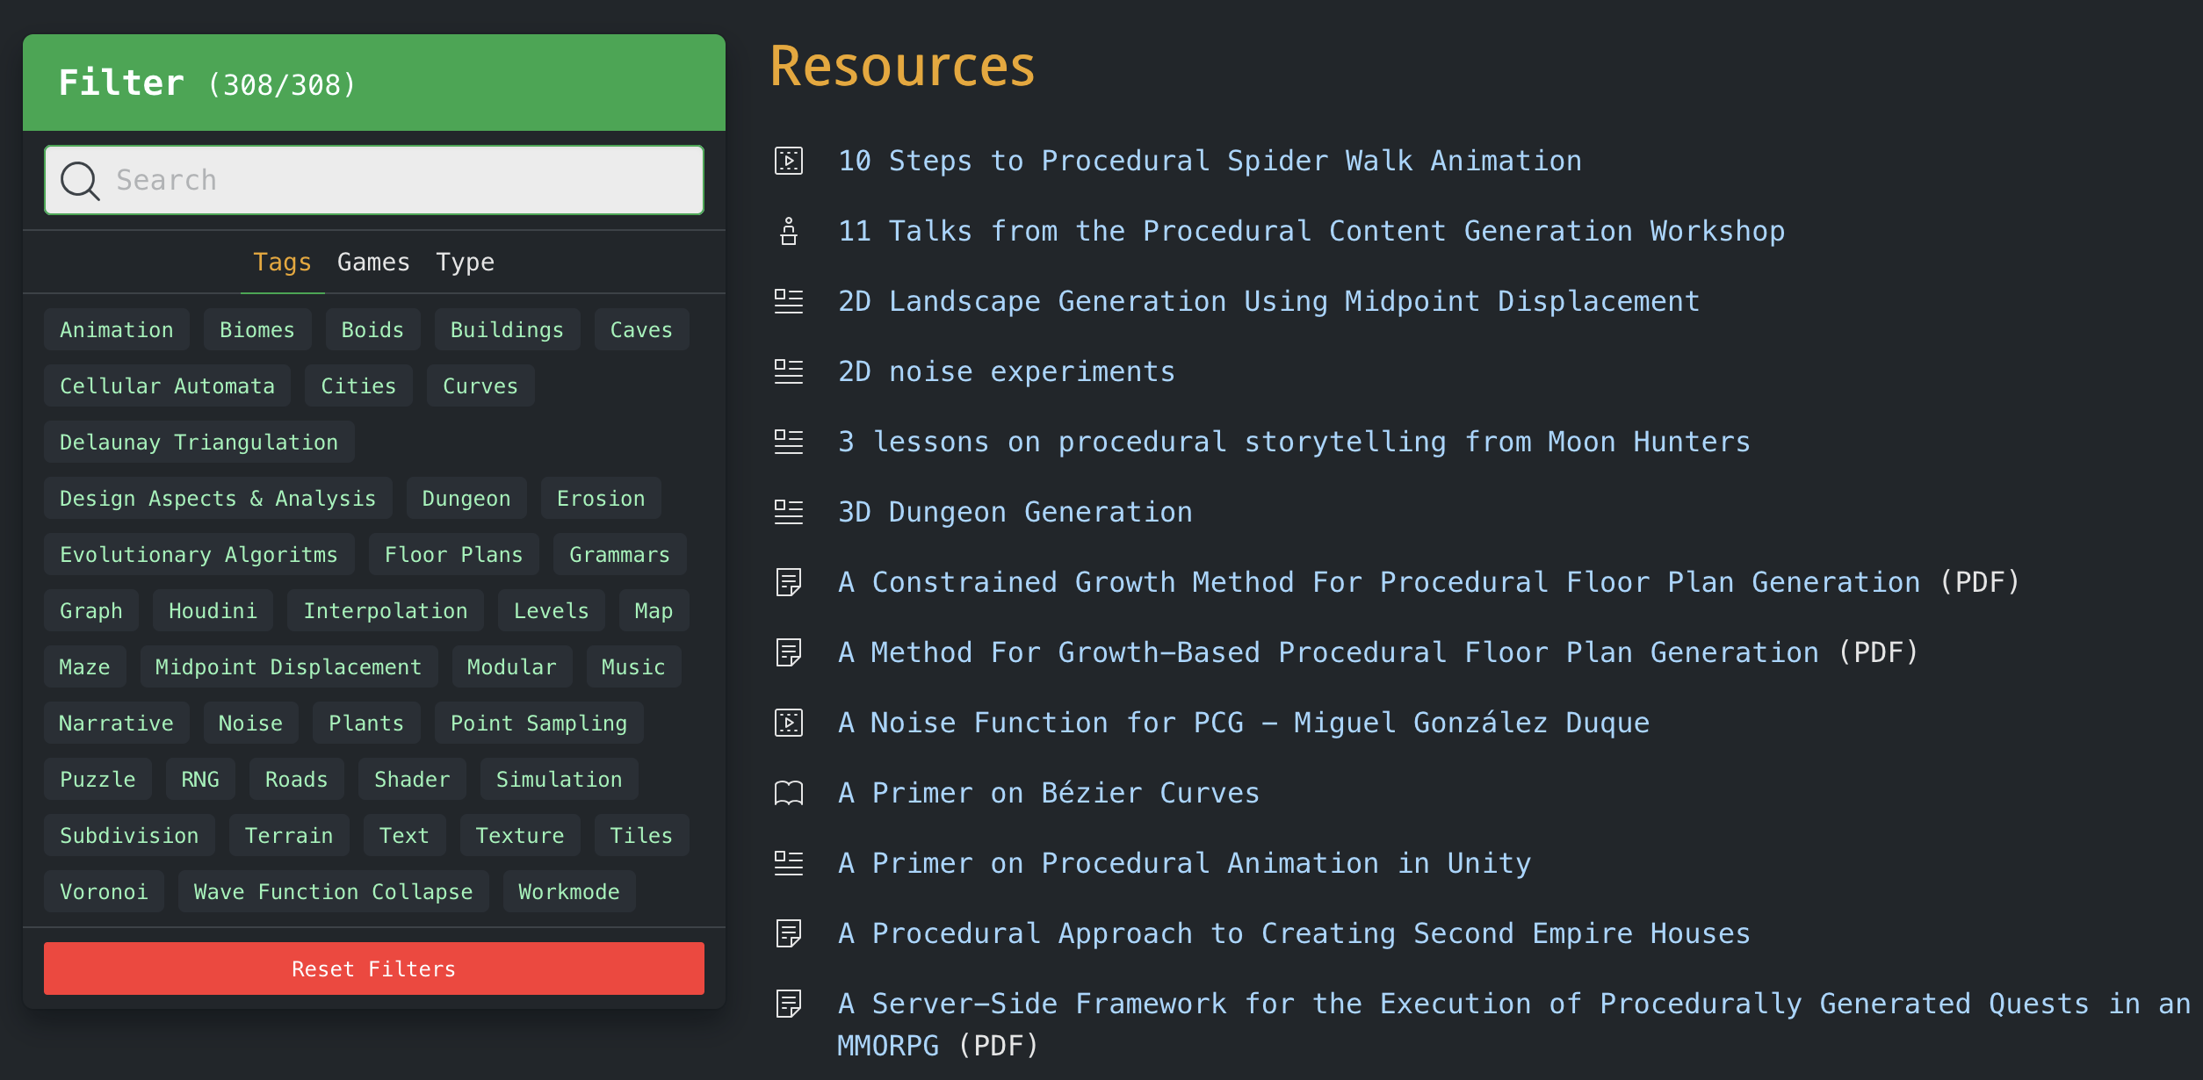Open 2D Landscape Generation Using Midpoint Displacement

point(1269,301)
